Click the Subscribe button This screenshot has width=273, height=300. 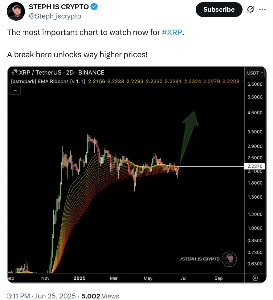tap(219, 10)
